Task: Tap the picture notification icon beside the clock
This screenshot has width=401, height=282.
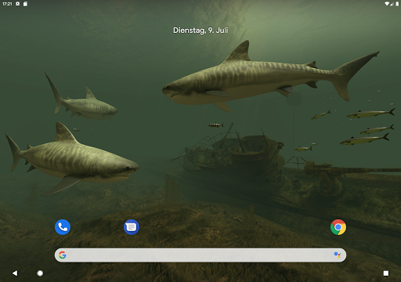Action: pos(17,4)
